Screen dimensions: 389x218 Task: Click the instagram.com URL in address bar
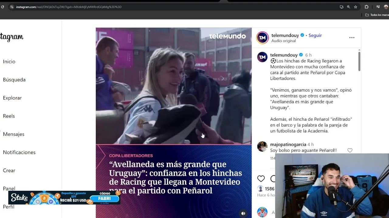tap(69, 7)
